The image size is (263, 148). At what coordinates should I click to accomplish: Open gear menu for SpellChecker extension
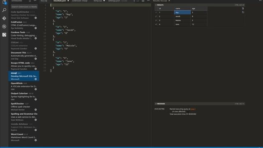[36, 110]
